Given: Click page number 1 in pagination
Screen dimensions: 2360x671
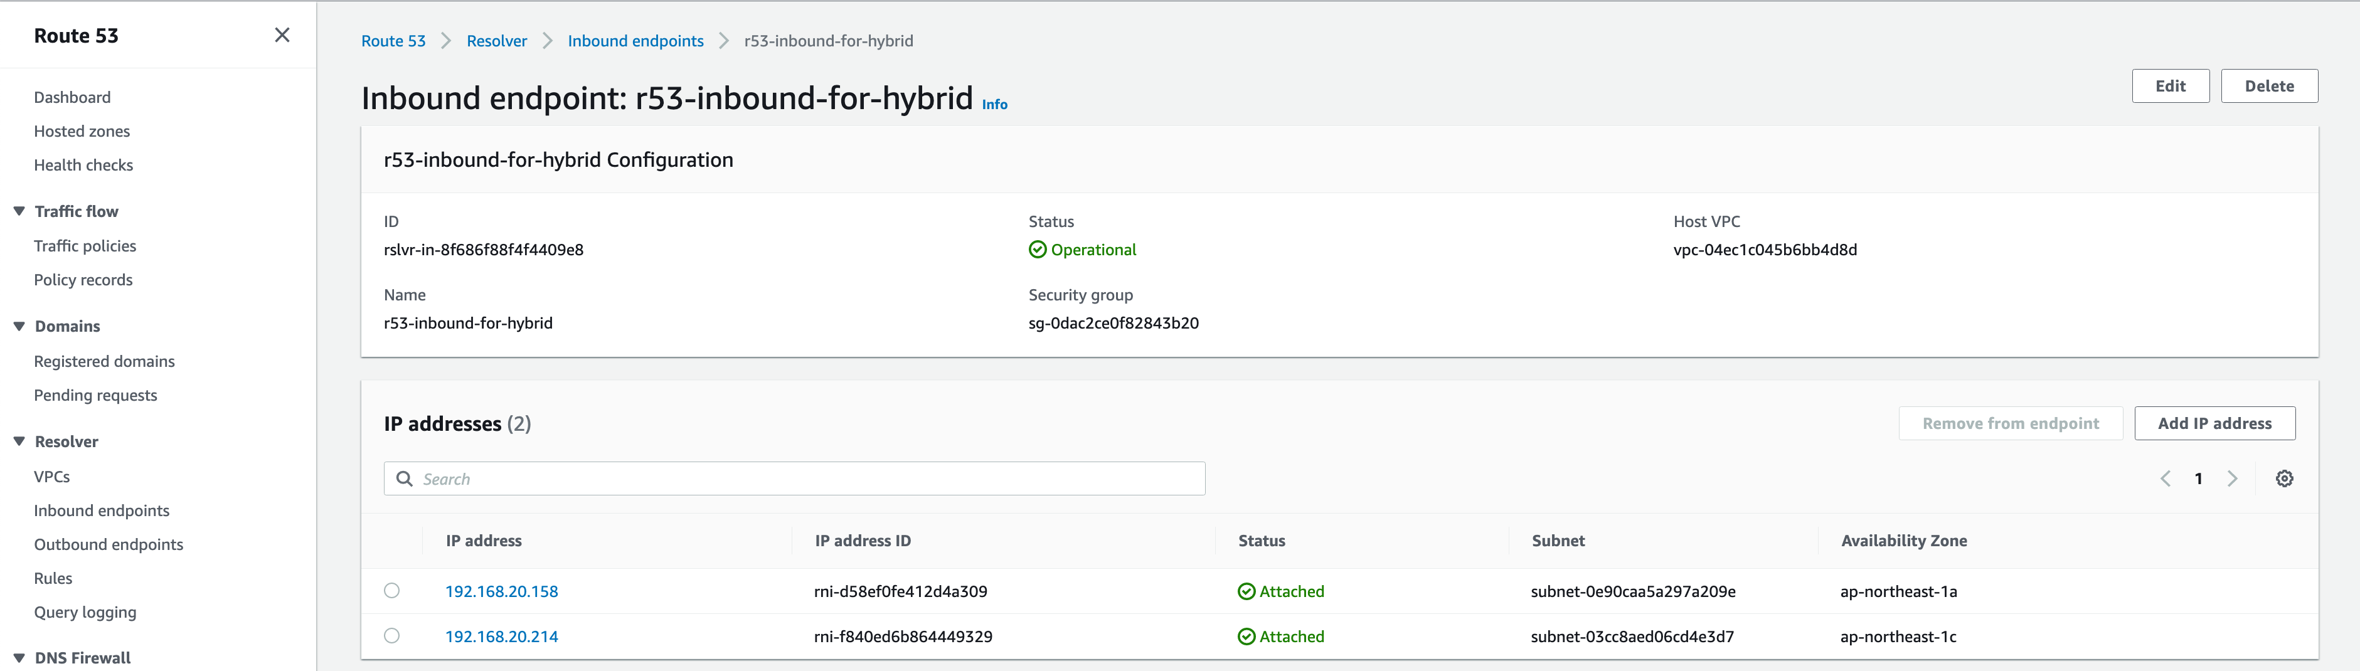Looking at the screenshot, I should click(x=2199, y=478).
